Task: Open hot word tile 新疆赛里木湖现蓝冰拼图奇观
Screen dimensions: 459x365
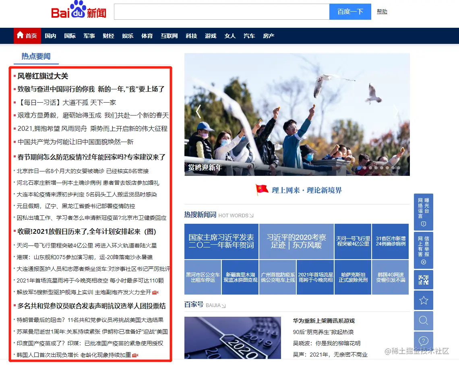Action: (x=240, y=277)
